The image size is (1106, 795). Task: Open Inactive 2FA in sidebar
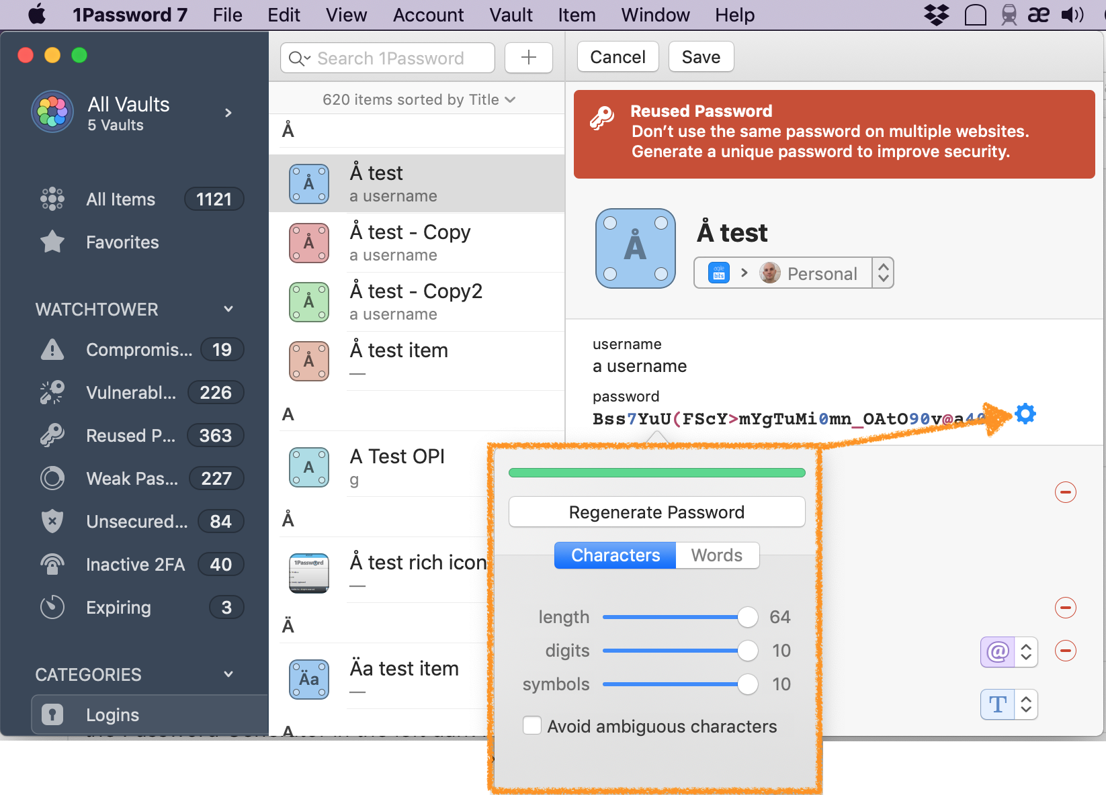(138, 565)
